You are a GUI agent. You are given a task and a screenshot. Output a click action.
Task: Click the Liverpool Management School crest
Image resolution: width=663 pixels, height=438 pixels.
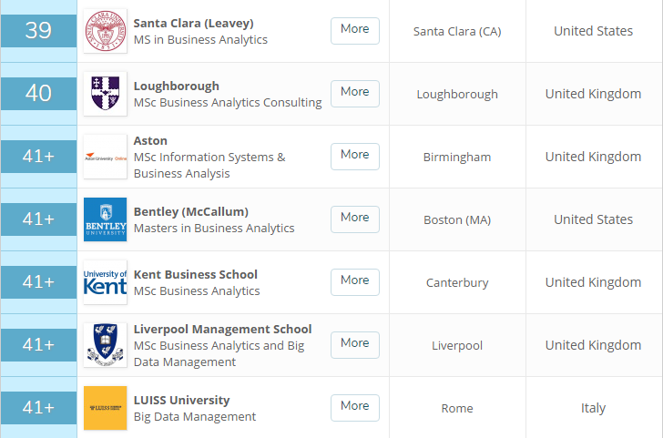point(105,345)
